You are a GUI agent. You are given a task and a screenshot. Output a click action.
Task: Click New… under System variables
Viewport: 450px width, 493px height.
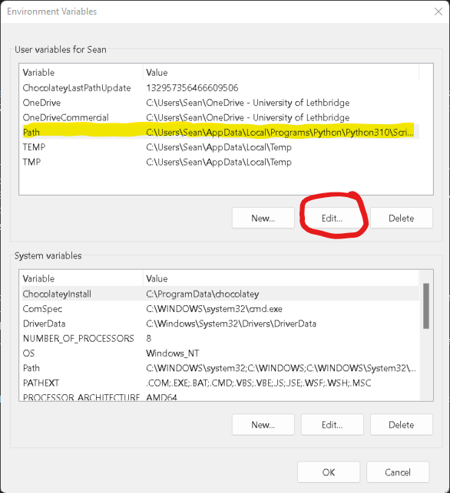tap(263, 425)
